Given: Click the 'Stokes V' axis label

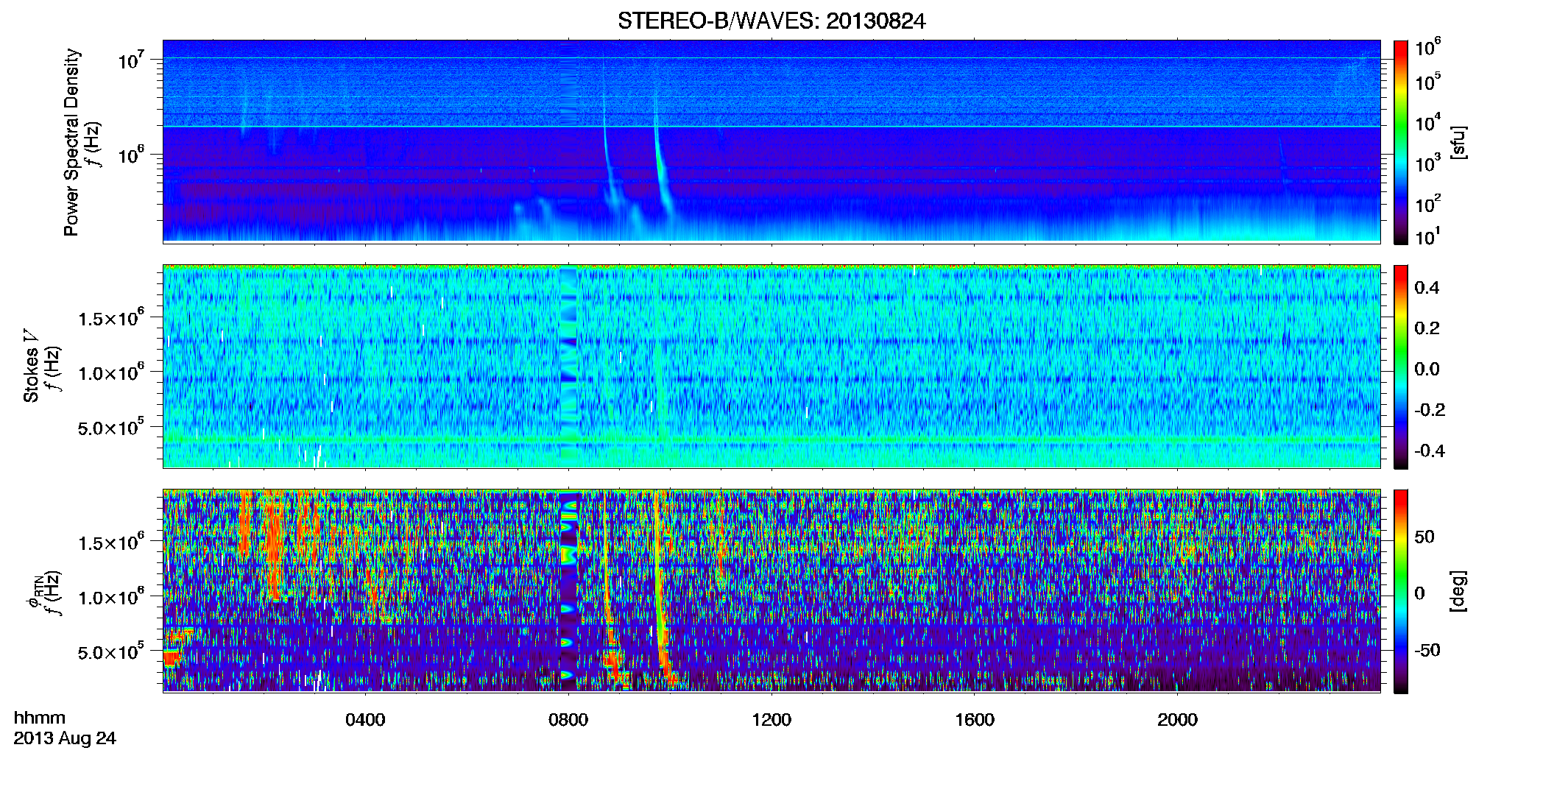Looking at the screenshot, I should 32,366.
